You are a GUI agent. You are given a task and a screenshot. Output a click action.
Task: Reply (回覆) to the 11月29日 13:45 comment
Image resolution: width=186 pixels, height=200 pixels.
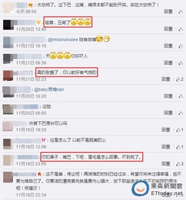pos(168,29)
